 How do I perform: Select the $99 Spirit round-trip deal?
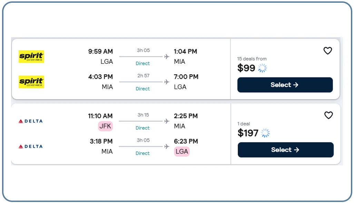pyautogui.click(x=285, y=85)
